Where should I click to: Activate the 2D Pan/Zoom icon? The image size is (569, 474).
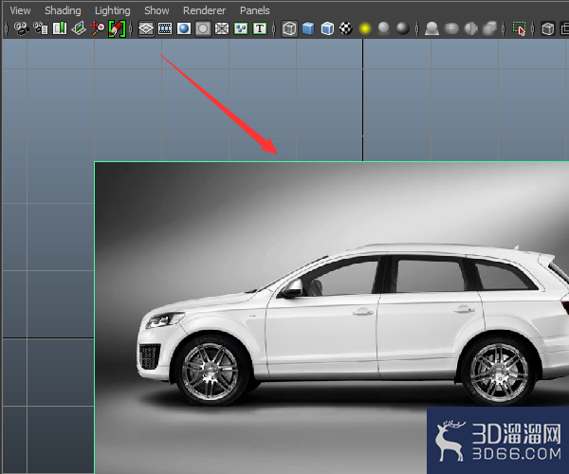98,28
